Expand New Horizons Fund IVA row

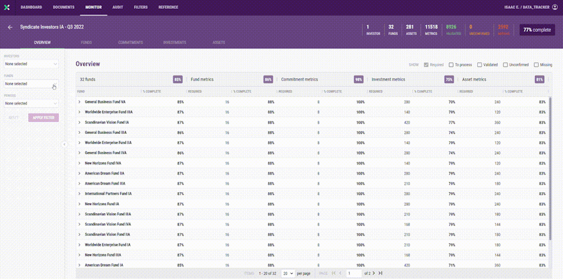click(79, 163)
